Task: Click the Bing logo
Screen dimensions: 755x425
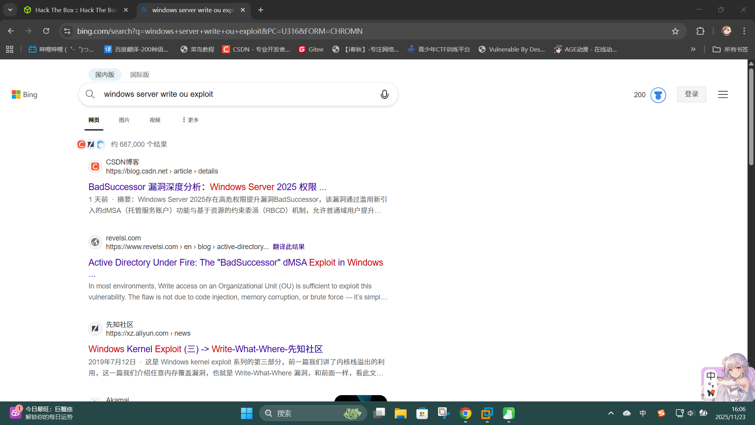Action: (x=24, y=94)
